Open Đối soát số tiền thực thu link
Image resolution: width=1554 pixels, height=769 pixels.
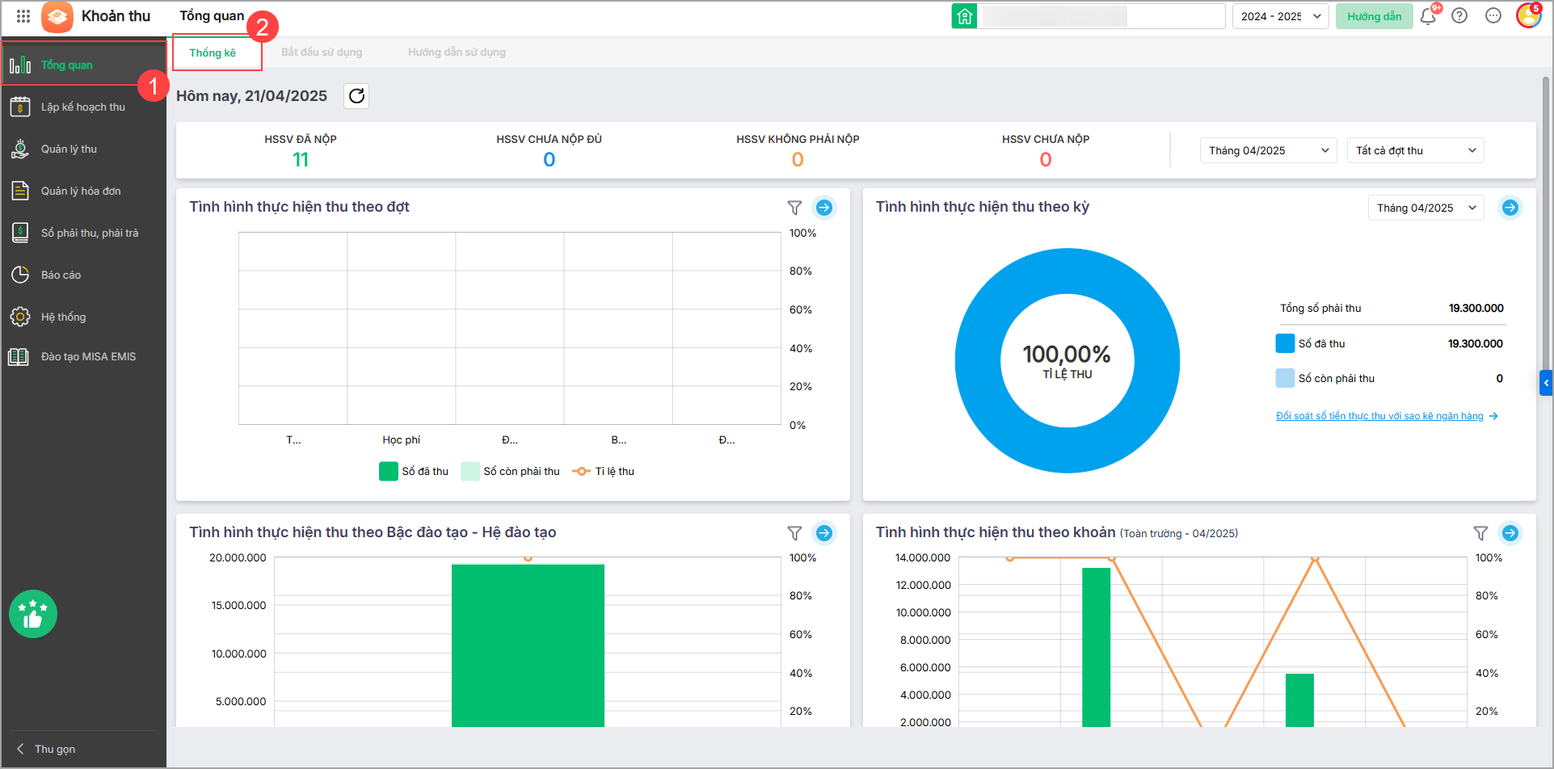coord(1386,416)
